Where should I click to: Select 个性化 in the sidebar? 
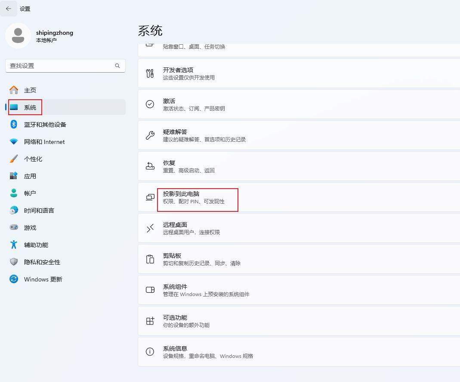pyautogui.click(x=33, y=159)
